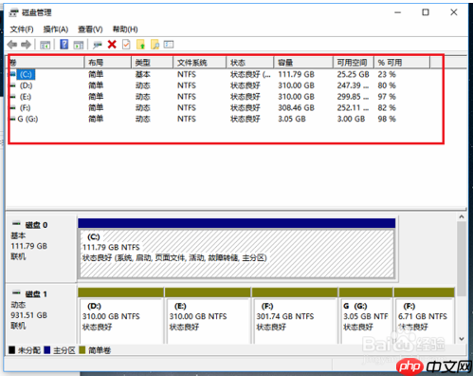Click the 3.00 GB free space cell
The image size is (473, 376).
(x=351, y=119)
